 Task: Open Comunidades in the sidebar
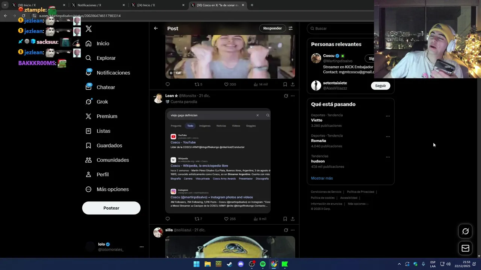coord(107,160)
